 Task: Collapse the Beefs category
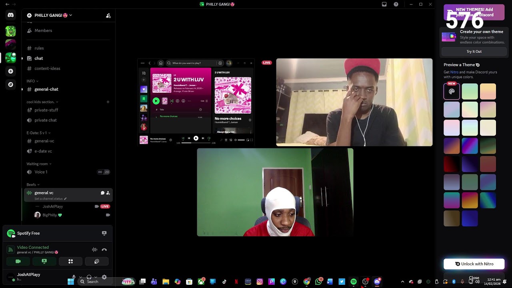click(x=33, y=185)
